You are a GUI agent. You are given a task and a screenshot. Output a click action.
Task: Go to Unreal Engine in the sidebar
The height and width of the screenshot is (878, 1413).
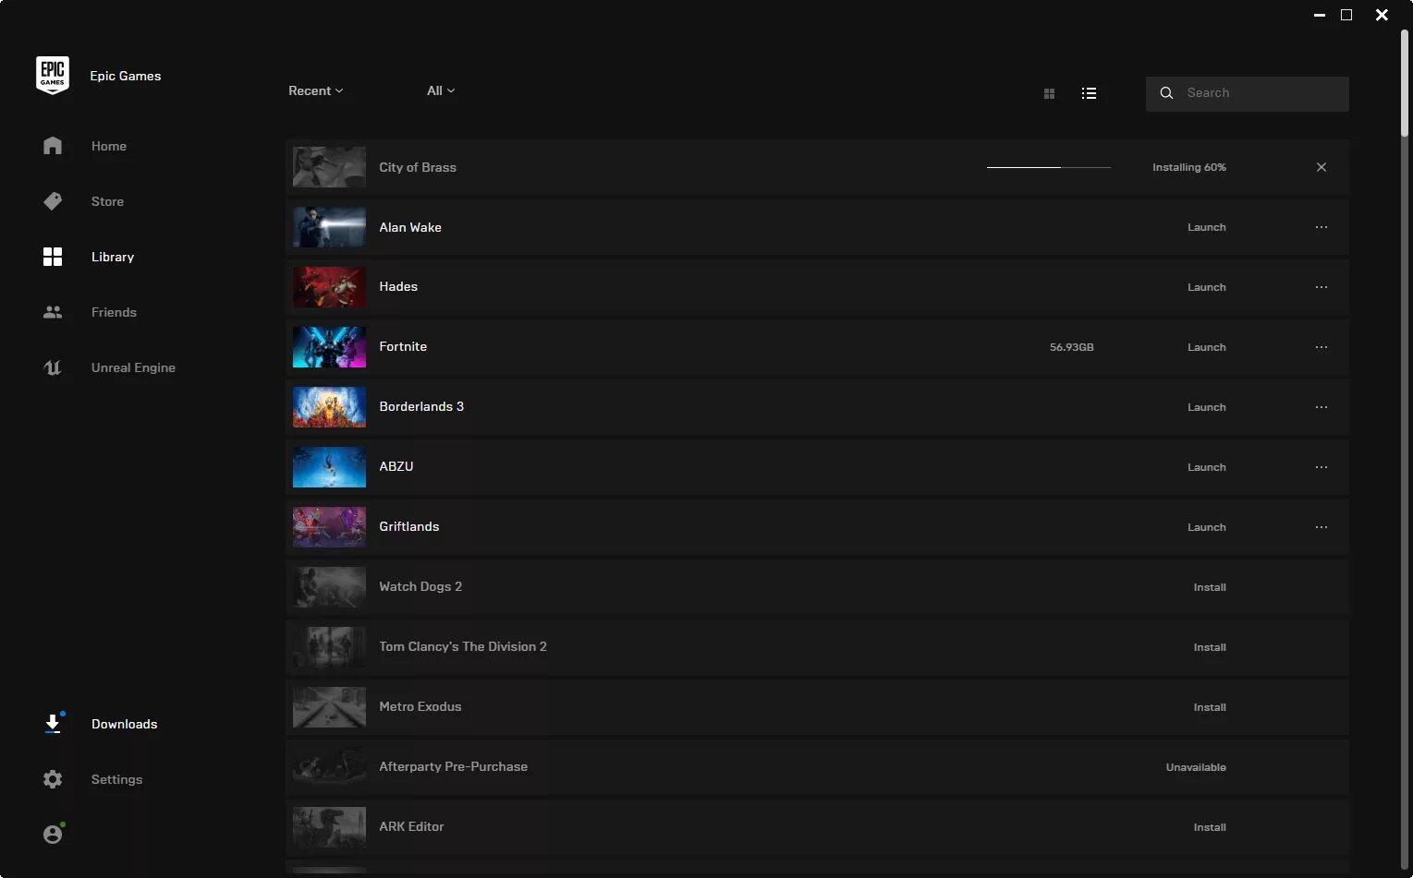click(133, 367)
